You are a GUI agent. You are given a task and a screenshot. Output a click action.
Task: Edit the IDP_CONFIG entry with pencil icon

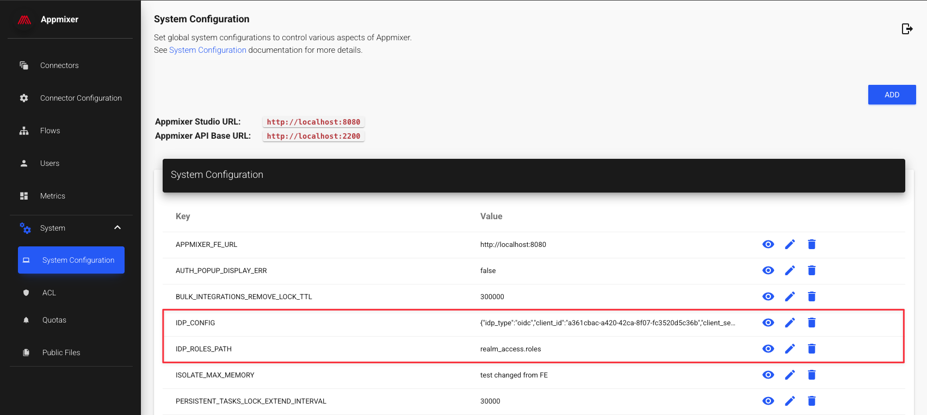pos(790,323)
